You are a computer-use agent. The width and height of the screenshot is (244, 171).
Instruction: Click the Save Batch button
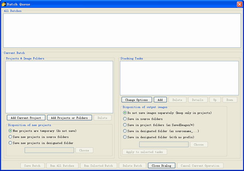(33, 165)
